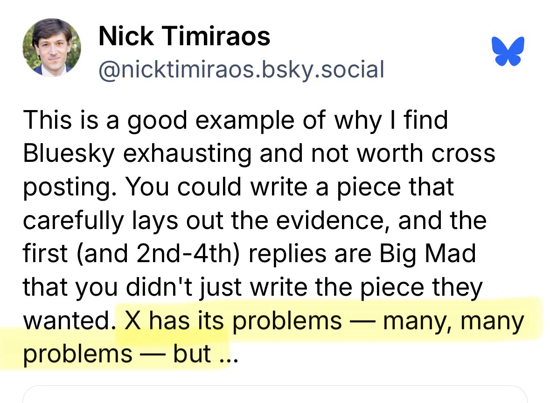Click the phrase "didn't just write the piece"

[x=282, y=288]
